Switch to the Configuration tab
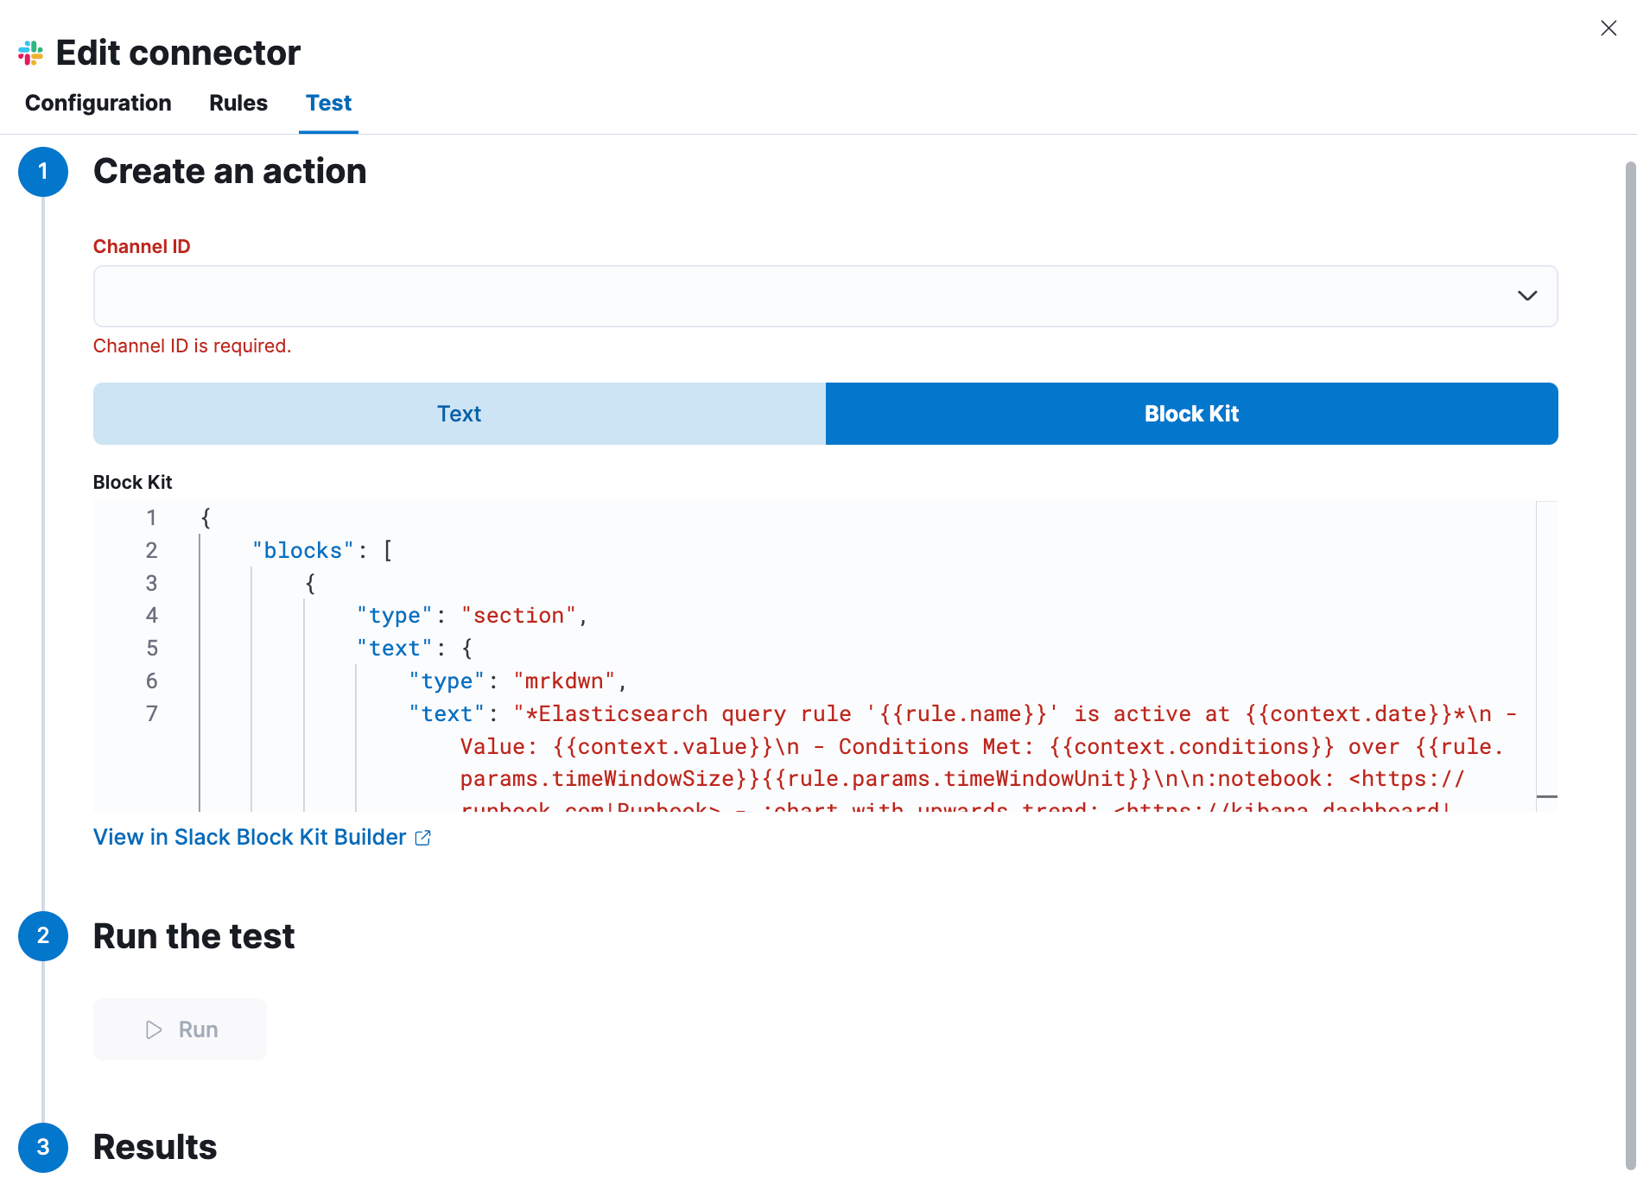 pos(98,103)
